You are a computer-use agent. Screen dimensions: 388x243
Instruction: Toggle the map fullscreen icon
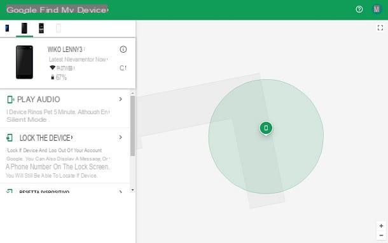tap(380, 28)
